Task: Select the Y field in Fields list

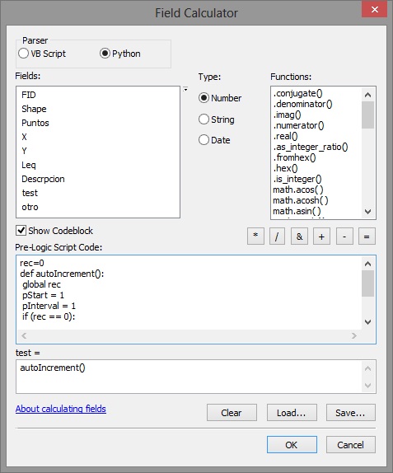Action: click(25, 151)
